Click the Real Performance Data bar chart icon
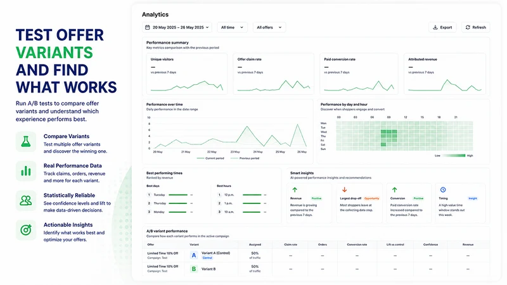 coord(26,171)
